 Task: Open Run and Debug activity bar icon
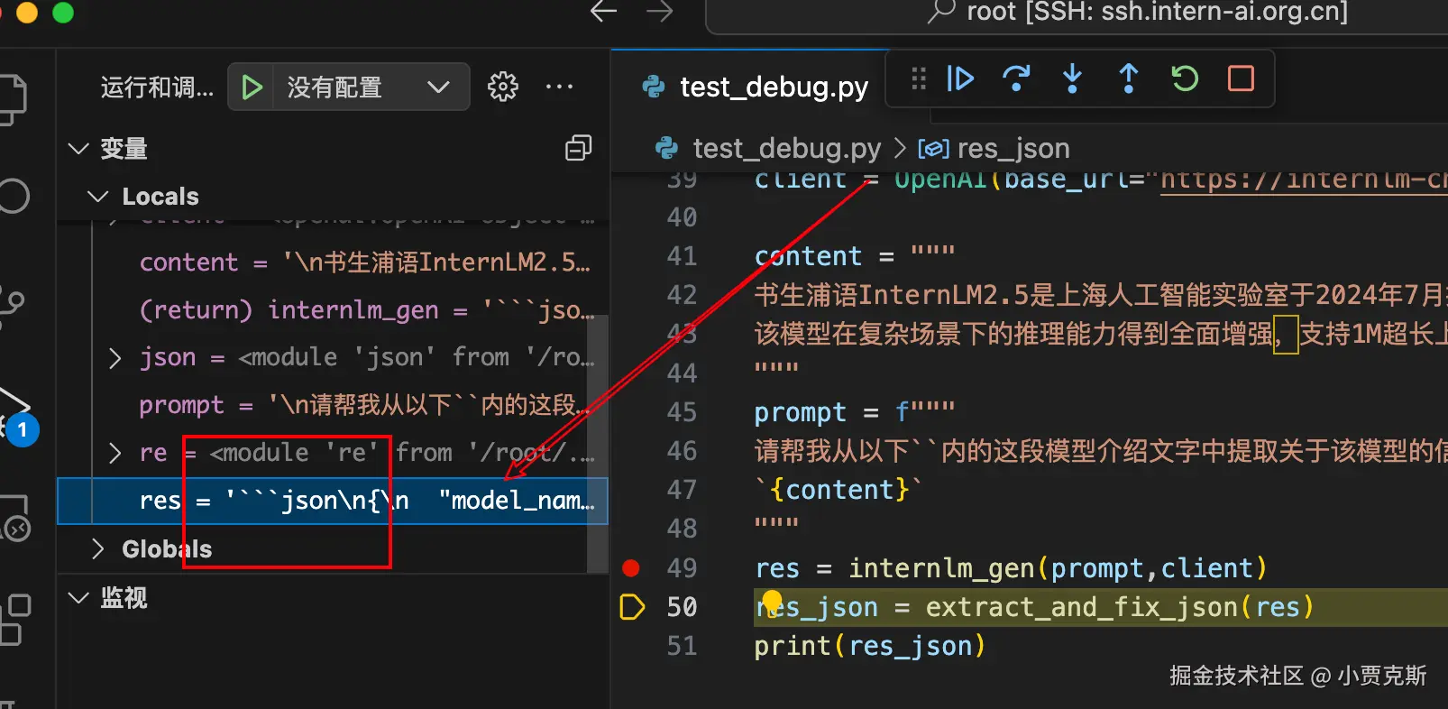pyautogui.click(x=15, y=417)
